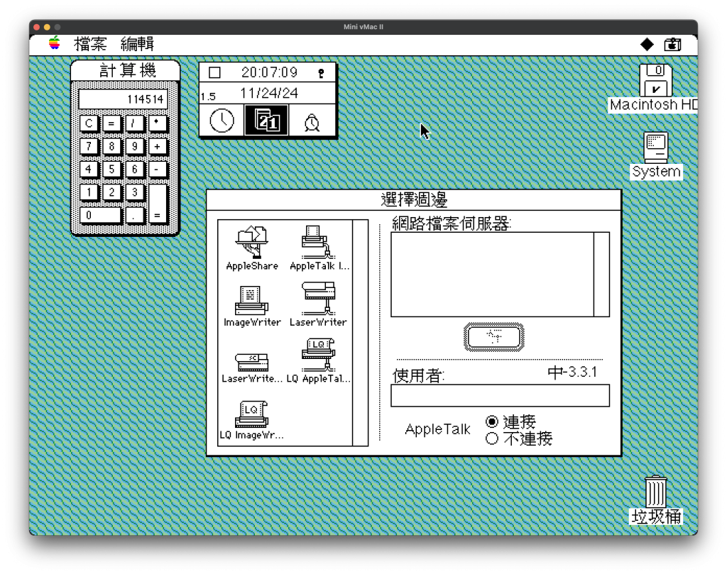Click the alarm clock icon in clock panel

pyautogui.click(x=312, y=121)
